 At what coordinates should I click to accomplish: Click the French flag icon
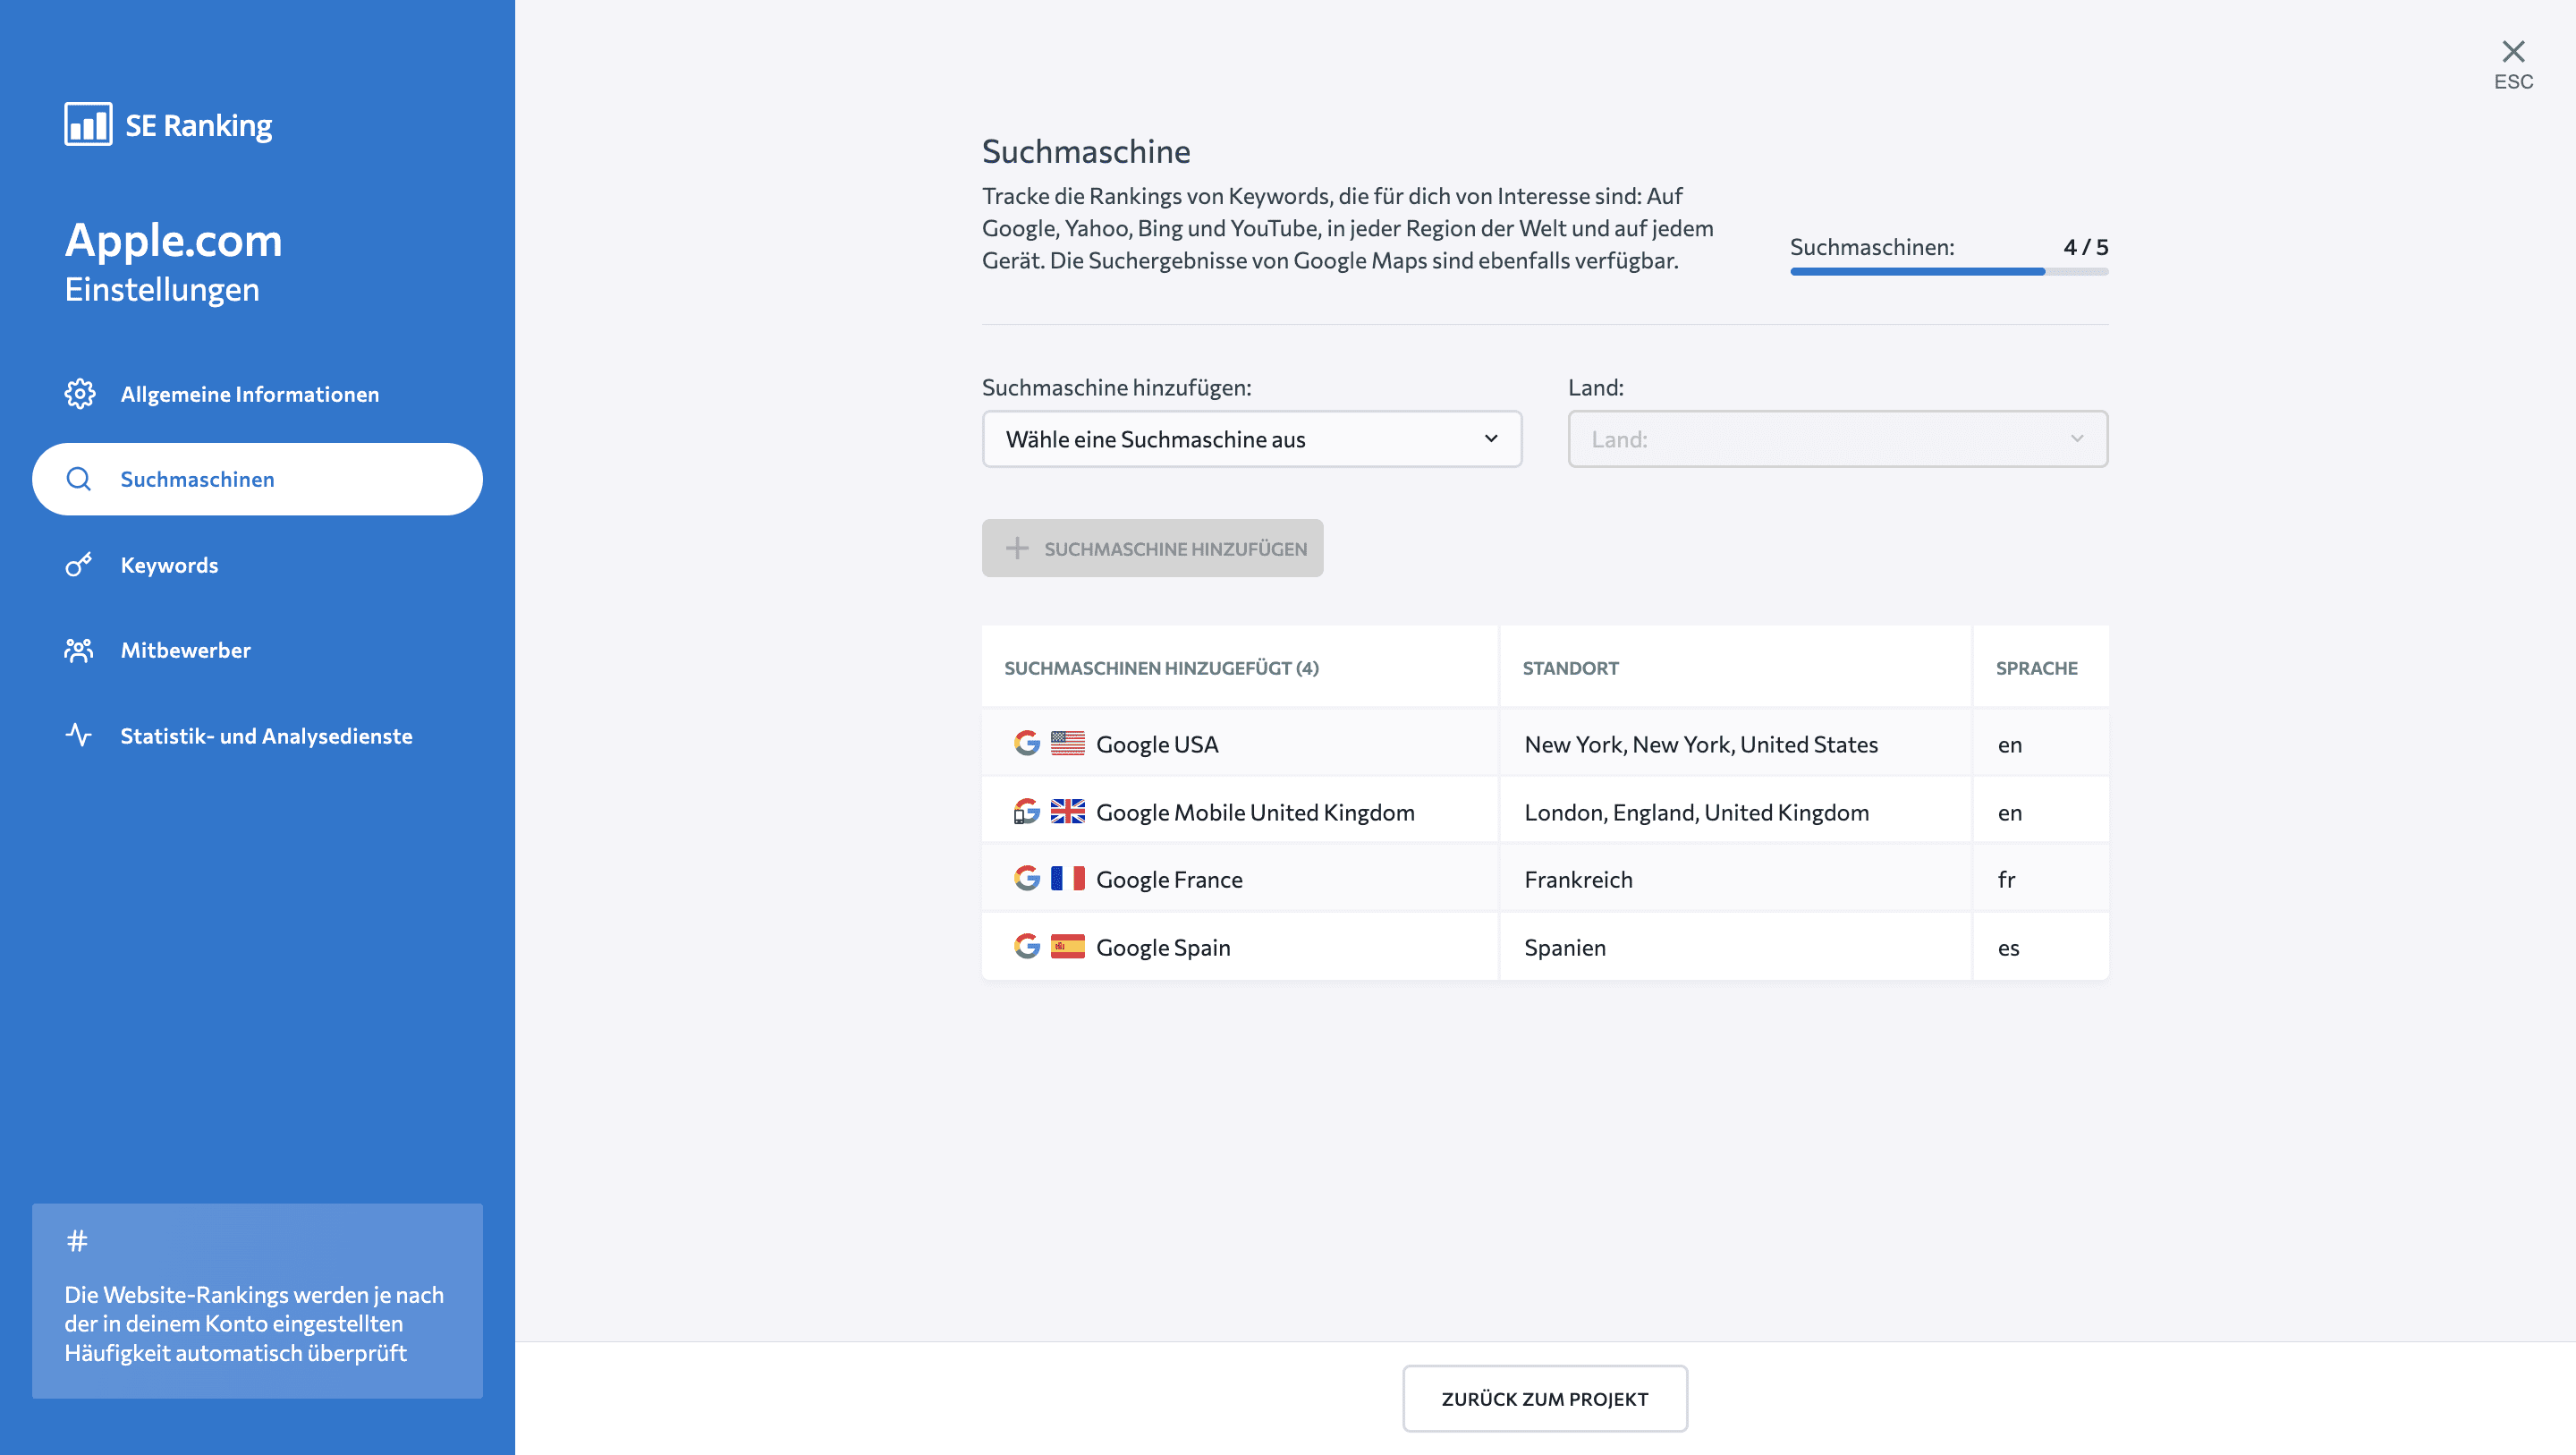pyautogui.click(x=1068, y=878)
